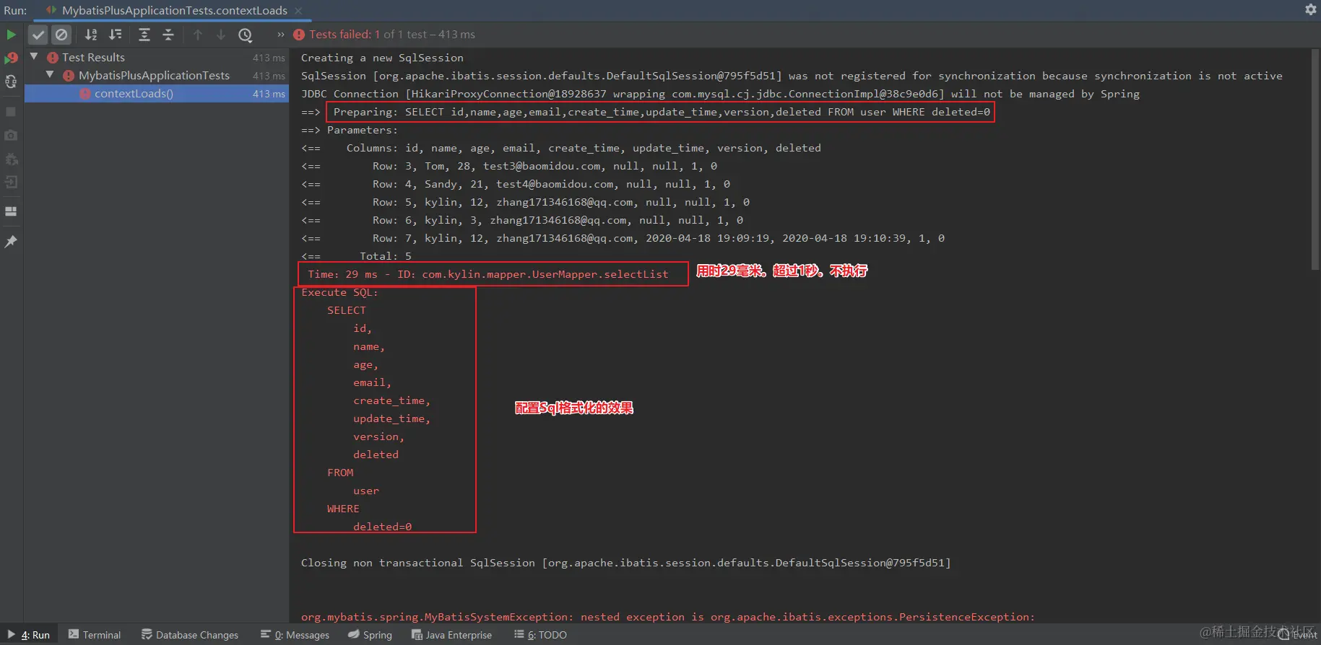
Task: Click the TODO list icon
Action: click(519, 634)
